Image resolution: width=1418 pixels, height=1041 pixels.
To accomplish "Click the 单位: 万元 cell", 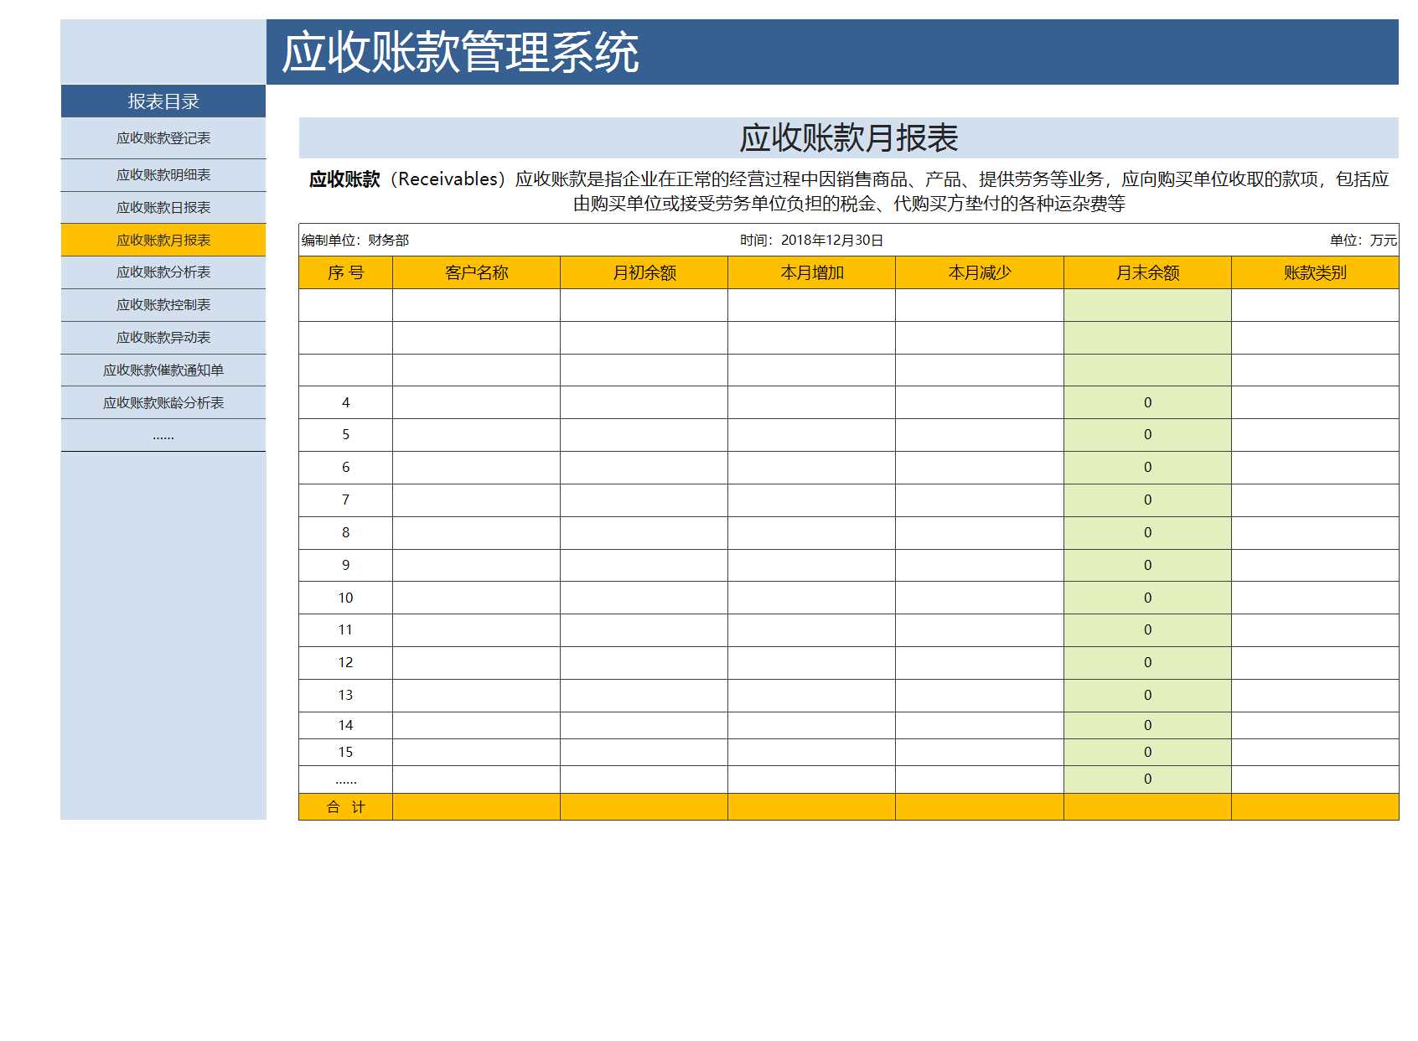I will coord(1364,241).
